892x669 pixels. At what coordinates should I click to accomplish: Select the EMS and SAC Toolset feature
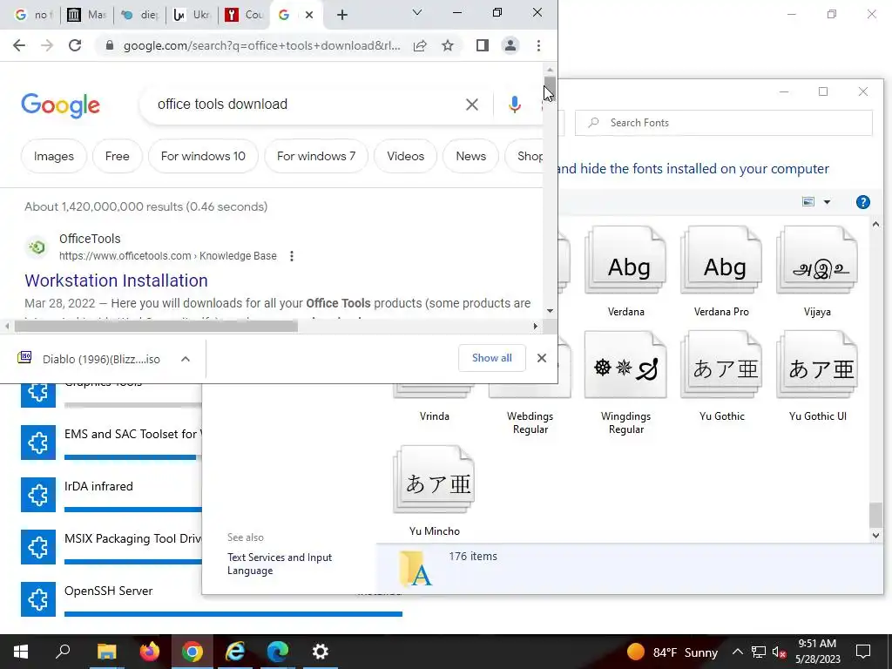tap(111, 442)
